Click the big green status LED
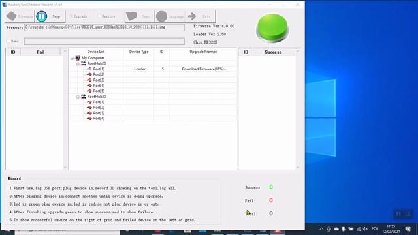The height and width of the screenshot is (235, 418). [x=272, y=28]
